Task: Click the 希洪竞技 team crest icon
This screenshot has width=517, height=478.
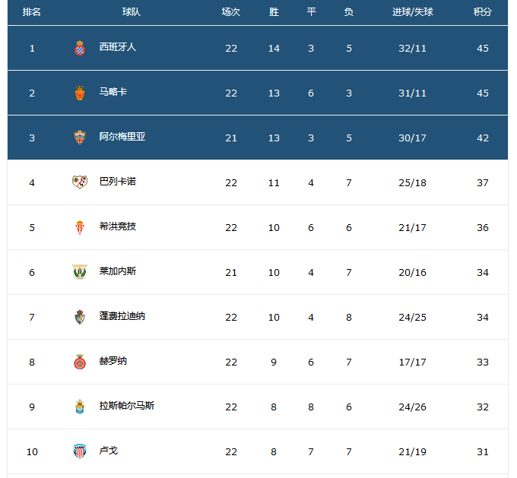Action: coord(80,227)
